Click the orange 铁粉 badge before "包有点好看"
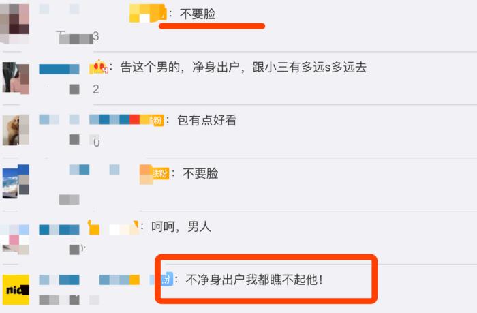This screenshot has height=313, width=477. [x=157, y=120]
